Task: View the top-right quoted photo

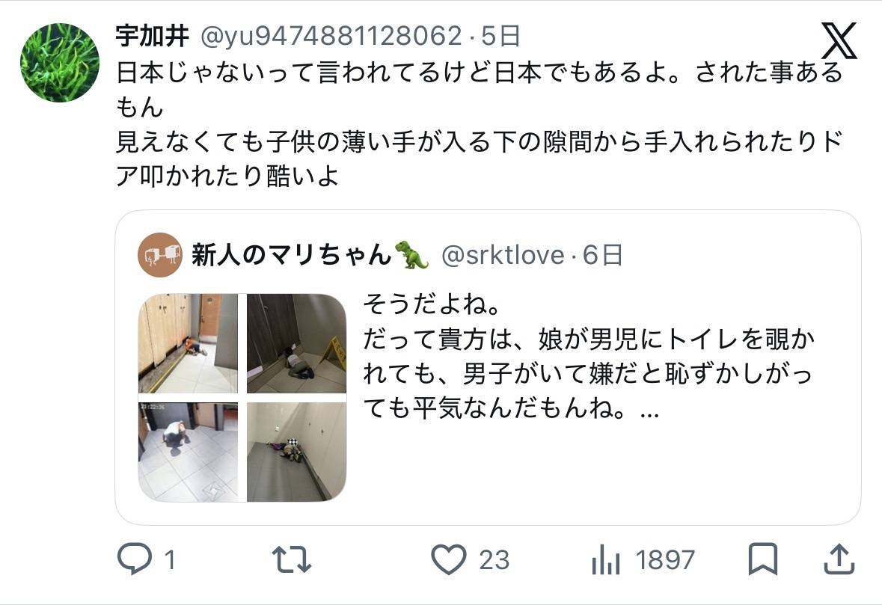Action: [296, 343]
